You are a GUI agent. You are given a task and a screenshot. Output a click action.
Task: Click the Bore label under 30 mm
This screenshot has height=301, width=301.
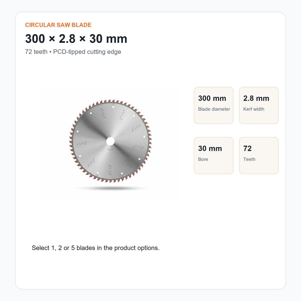pyautogui.click(x=203, y=159)
